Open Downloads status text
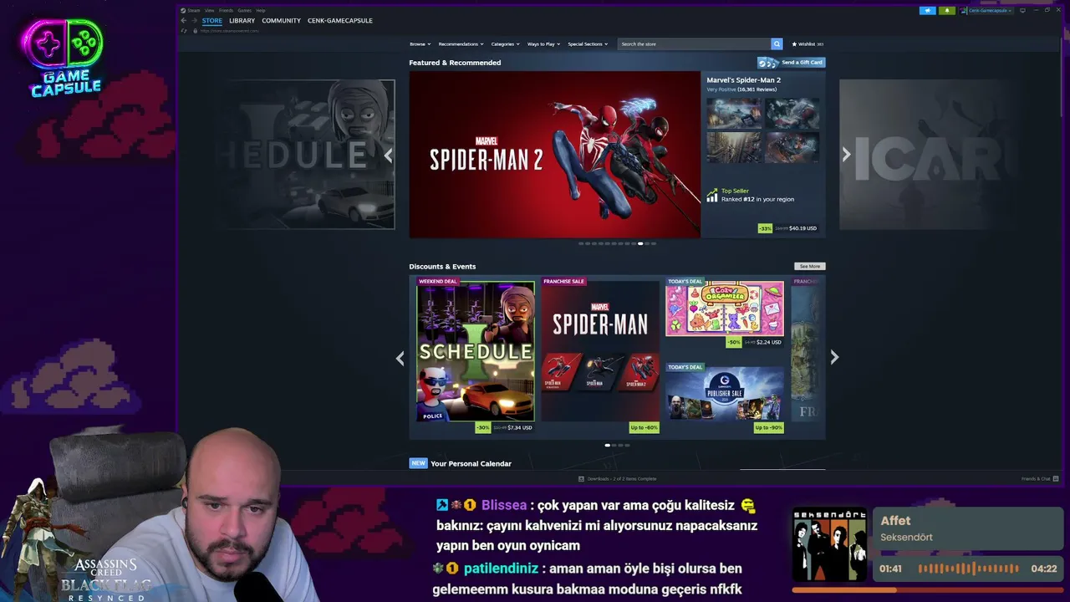 click(x=622, y=479)
